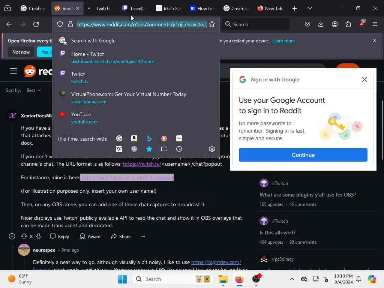Image resolution: width=384 pixels, height=288 pixels.
Task: Click Continue in Google sign-in
Action: (x=303, y=155)
